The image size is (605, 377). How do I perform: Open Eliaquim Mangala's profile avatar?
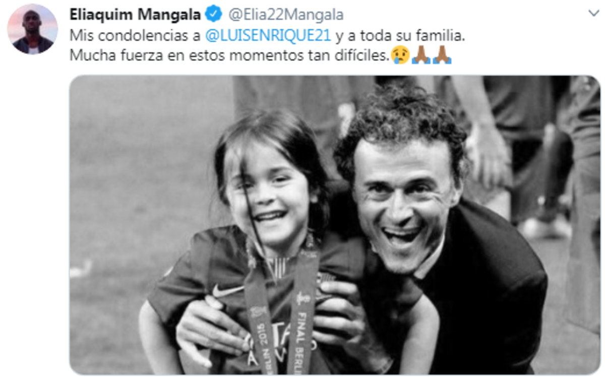click(x=33, y=29)
